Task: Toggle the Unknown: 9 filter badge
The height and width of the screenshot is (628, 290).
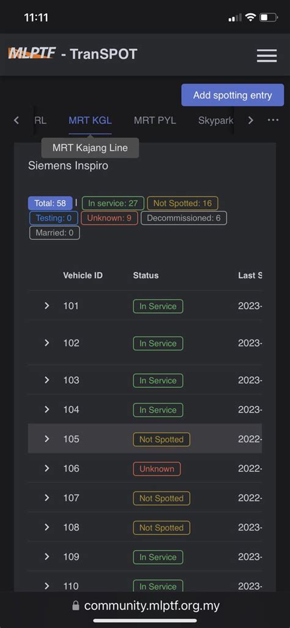Action: coord(110,219)
